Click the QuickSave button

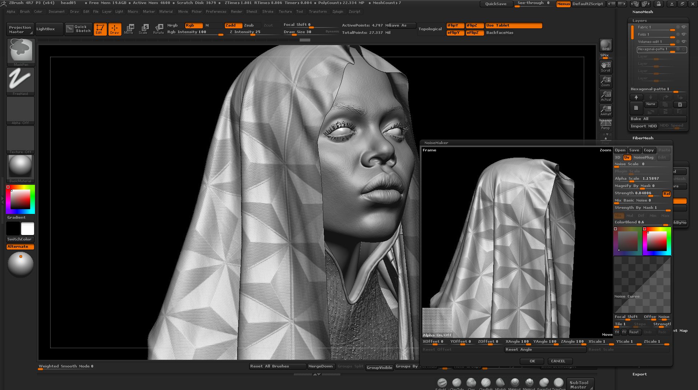(496, 4)
